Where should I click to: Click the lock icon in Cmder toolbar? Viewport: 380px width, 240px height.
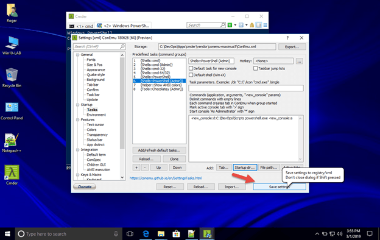pyautogui.click(x=252, y=25)
